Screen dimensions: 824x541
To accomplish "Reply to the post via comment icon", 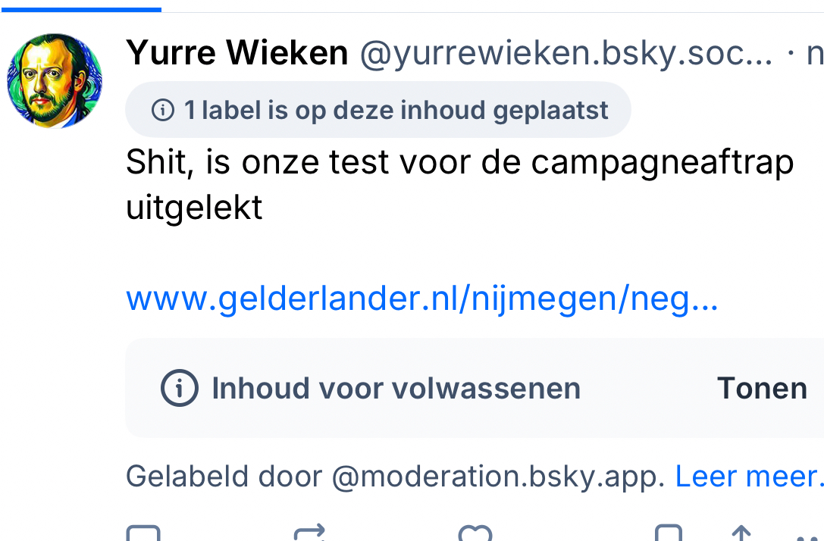I will (143, 533).
